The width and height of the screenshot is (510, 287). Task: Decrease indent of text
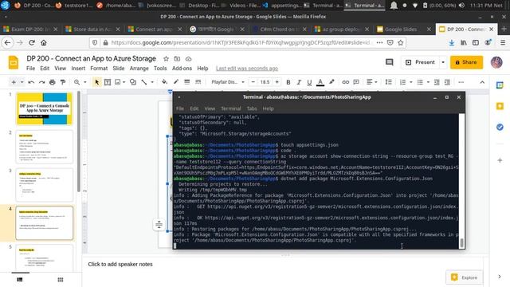click(437, 82)
